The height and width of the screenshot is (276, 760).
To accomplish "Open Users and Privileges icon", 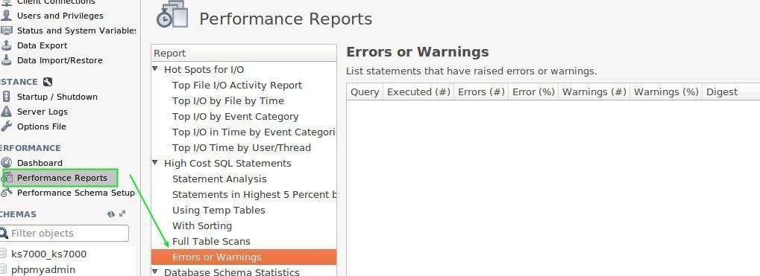I will click(6, 15).
